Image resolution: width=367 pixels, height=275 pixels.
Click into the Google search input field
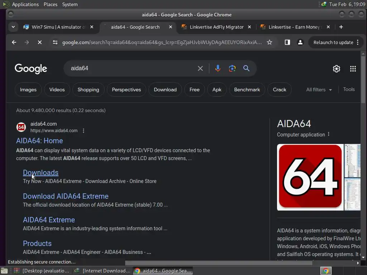(131, 68)
